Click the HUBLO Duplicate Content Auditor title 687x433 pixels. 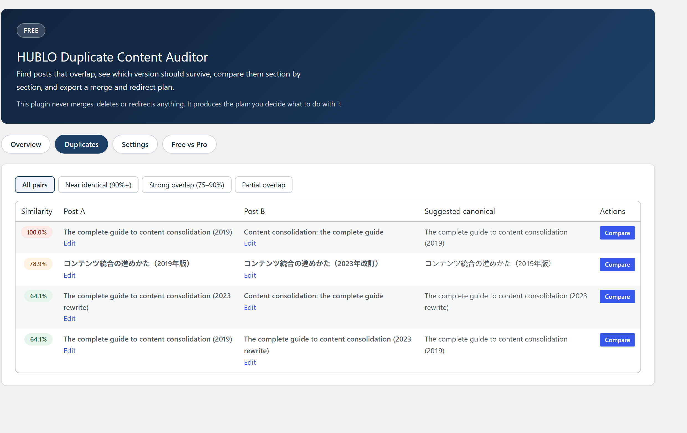point(112,57)
